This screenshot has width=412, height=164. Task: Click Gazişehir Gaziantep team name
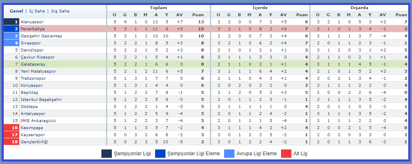click(41, 36)
